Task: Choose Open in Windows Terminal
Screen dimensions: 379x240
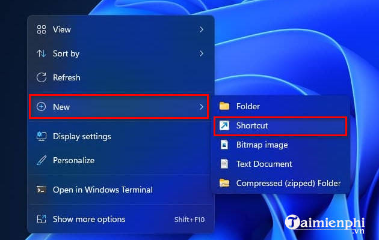Action: tap(102, 190)
